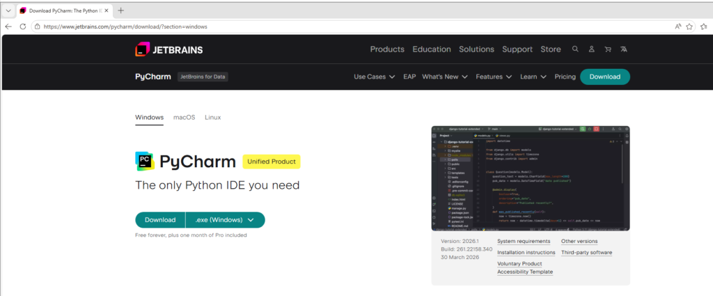Viewport: 713px width, 296px height.
Task: Select the Linux tab
Action: pos(212,117)
